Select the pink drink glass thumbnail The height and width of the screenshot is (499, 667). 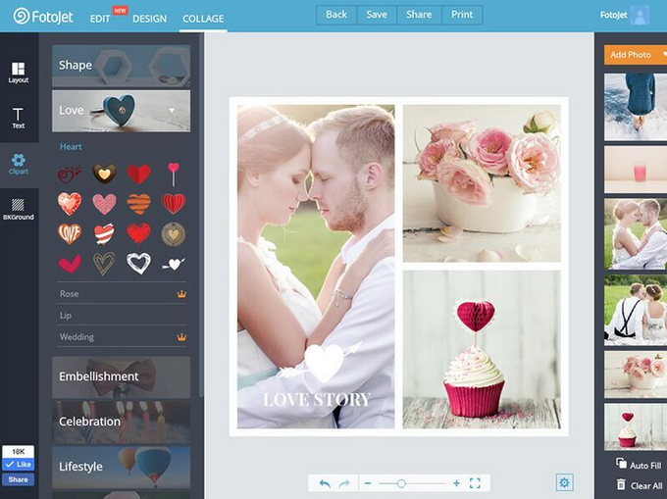coord(636,170)
